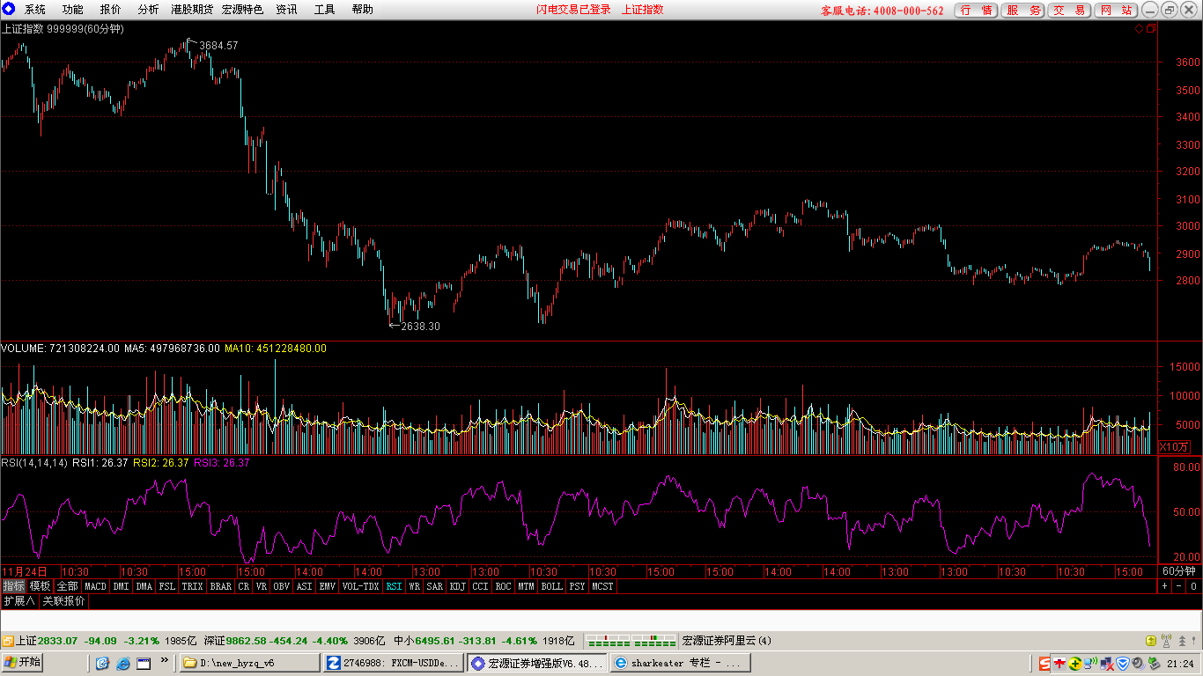Click the double-arrow up icon in status bar

[1181, 641]
